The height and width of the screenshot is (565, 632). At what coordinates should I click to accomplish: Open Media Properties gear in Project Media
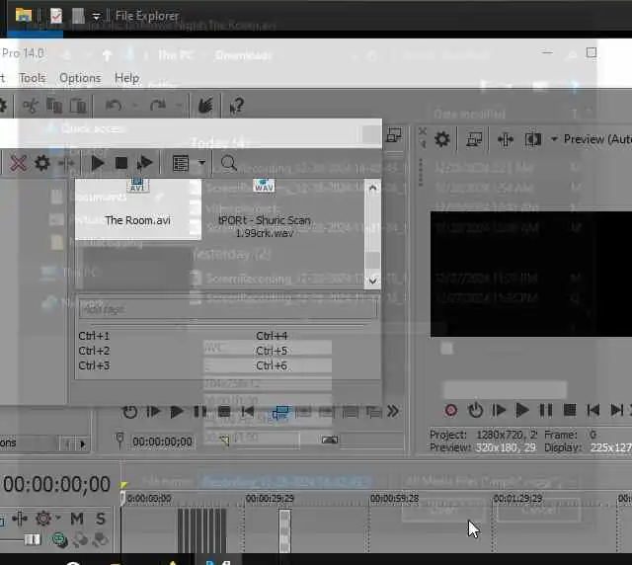tap(42, 163)
